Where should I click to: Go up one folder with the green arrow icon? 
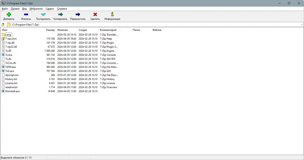[3, 25]
